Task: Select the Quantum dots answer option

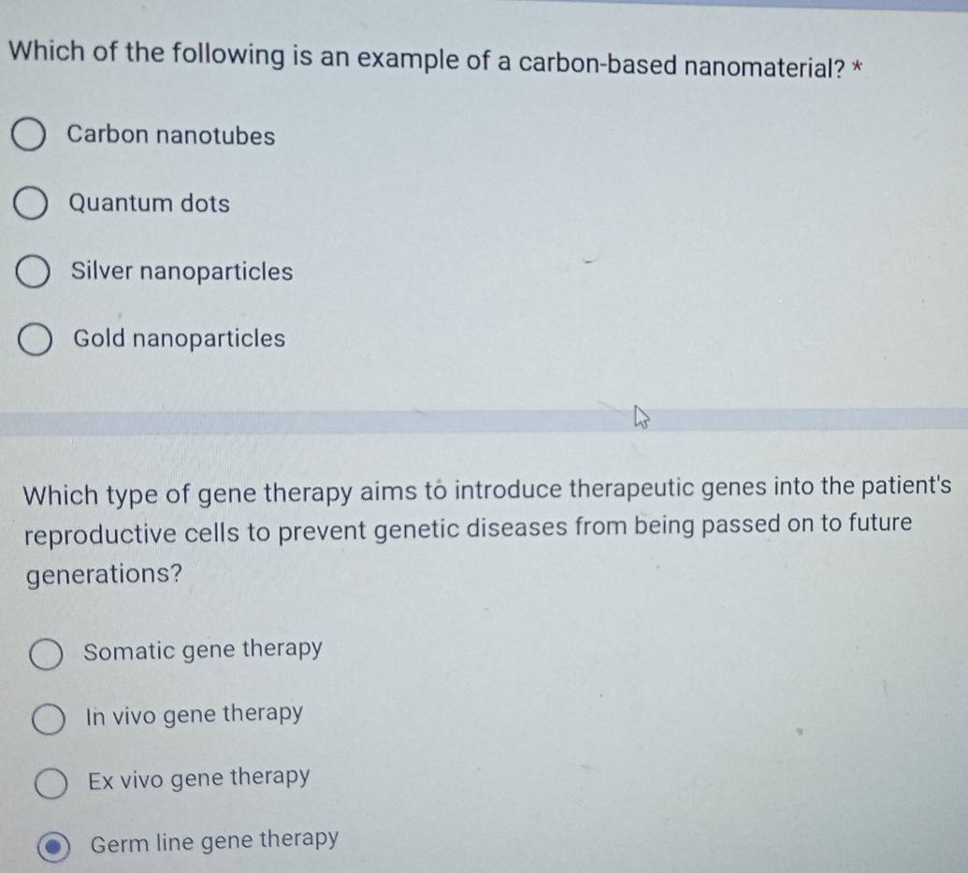Action: point(29,203)
